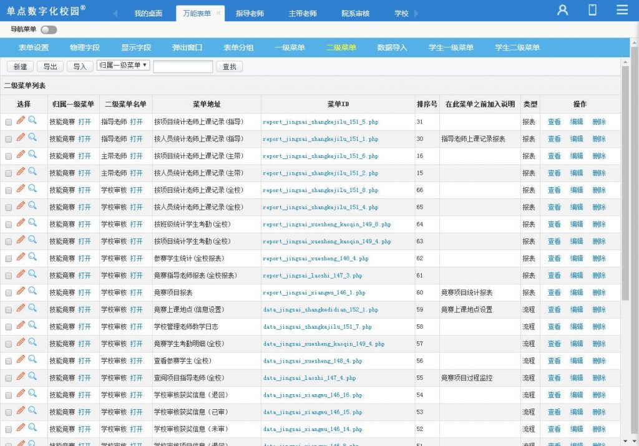
Task: Click magnifier icon in 学校管理老师教学日志 row
Action: 32,326
